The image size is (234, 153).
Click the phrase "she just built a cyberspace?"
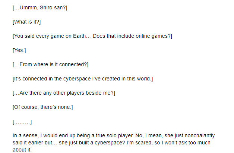point(92,143)
